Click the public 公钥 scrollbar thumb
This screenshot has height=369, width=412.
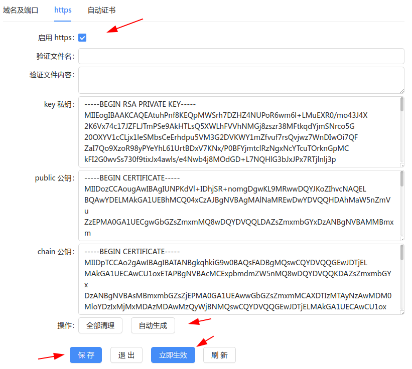402,178
